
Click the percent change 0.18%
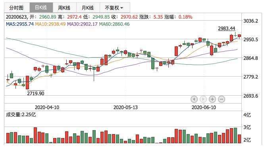pyautogui.click(x=185, y=17)
